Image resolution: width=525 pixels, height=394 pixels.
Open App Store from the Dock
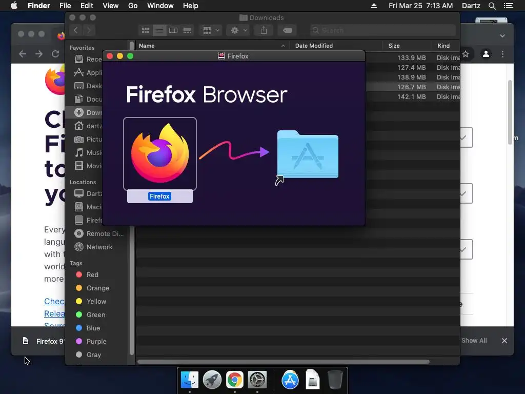pyautogui.click(x=290, y=380)
